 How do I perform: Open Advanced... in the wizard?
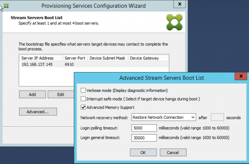[38, 112]
